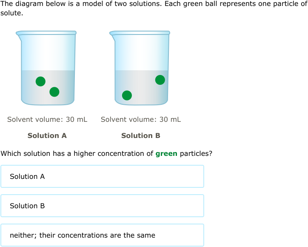Click "Solvent volume: 30 mL" under Solution A beaker
This screenshot has width=308, height=247.
tap(47, 119)
